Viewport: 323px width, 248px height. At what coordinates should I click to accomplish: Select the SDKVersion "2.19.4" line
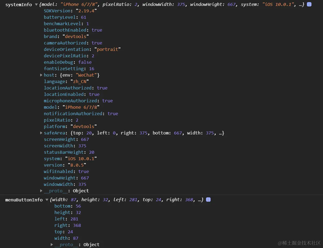(x=70, y=11)
